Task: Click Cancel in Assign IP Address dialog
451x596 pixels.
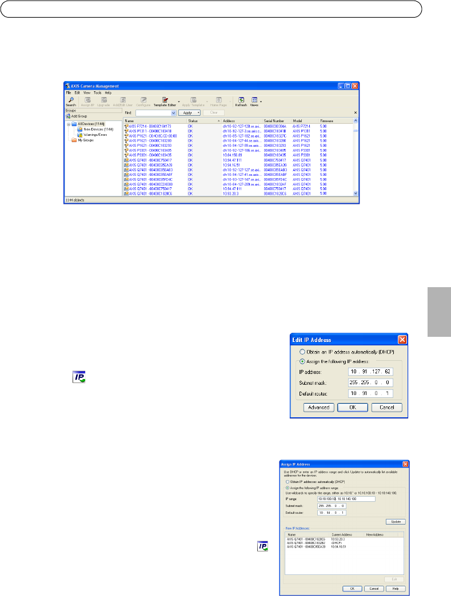Action: point(374,589)
